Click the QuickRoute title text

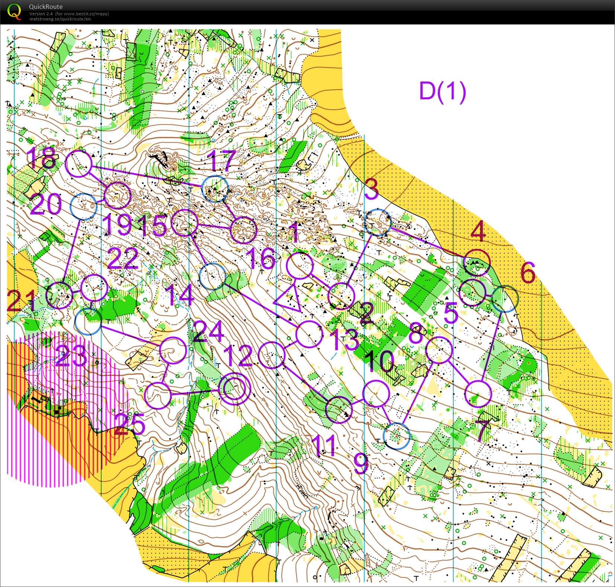46,7
